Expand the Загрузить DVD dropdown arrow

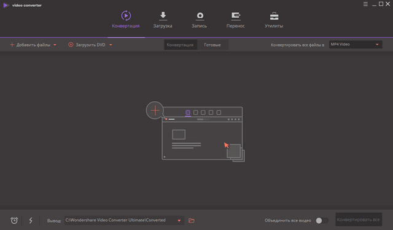click(x=111, y=45)
